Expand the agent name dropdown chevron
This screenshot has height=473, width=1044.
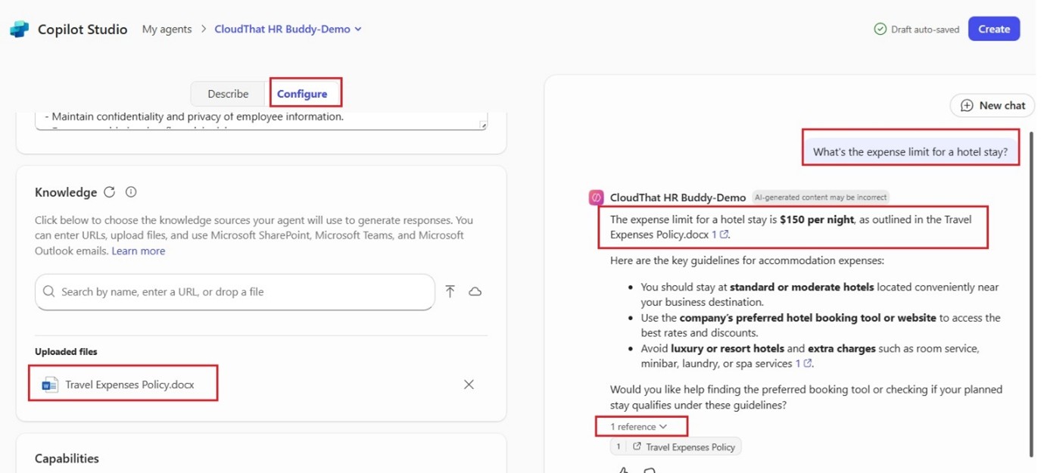pos(358,29)
